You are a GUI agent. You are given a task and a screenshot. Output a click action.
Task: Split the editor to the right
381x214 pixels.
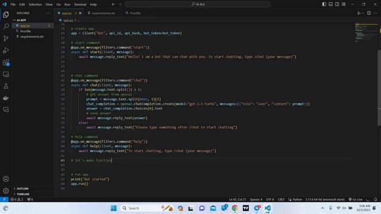click(x=369, y=13)
